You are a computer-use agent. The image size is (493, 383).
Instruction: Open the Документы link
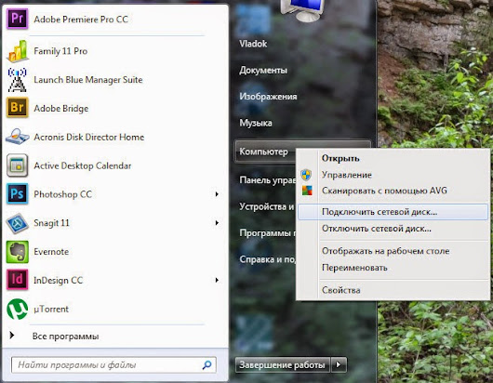(x=263, y=70)
